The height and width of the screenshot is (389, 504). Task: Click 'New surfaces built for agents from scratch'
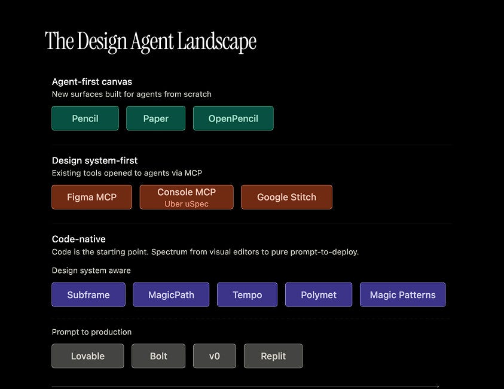(x=132, y=95)
